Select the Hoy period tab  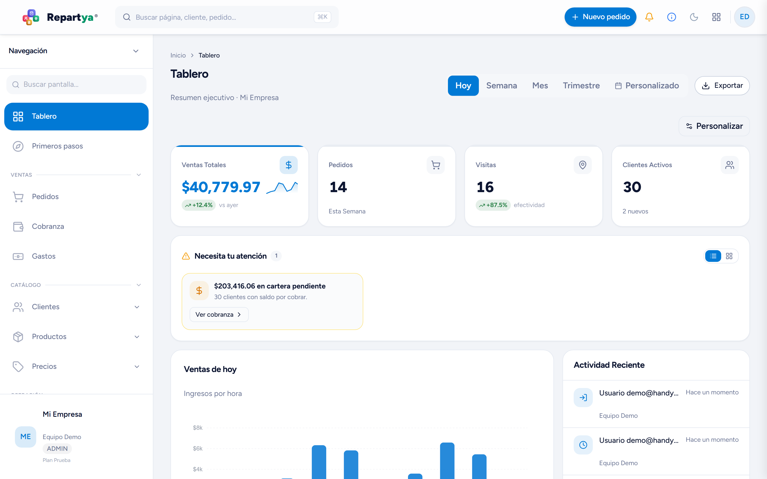point(463,85)
